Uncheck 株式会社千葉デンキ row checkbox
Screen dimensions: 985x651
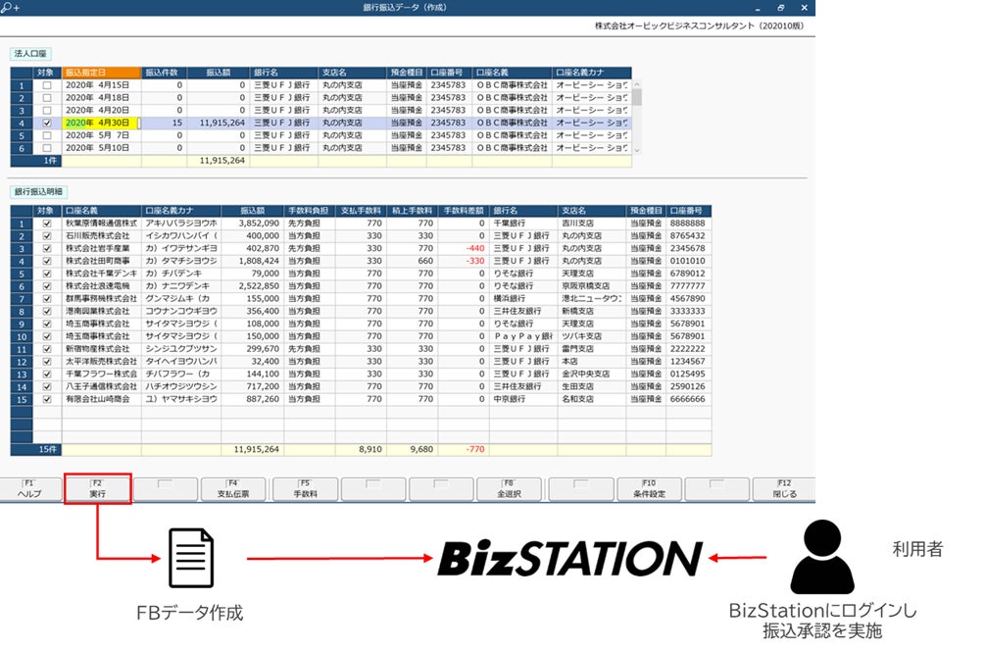[47, 274]
